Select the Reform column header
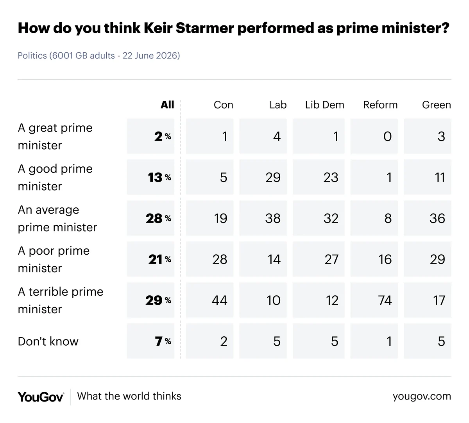Image resolution: width=469 pixels, height=423 pixels. (x=380, y=105)
